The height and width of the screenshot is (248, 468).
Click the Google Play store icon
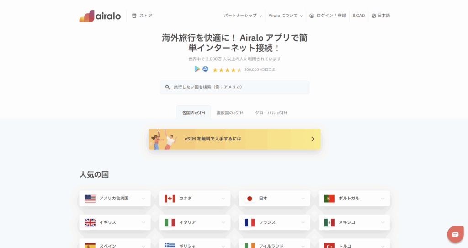197,69
